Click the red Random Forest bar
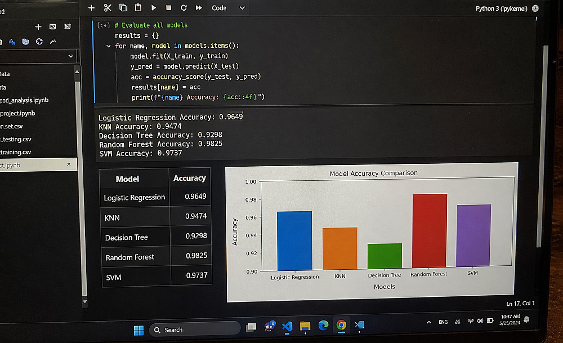 coord(430,230)
